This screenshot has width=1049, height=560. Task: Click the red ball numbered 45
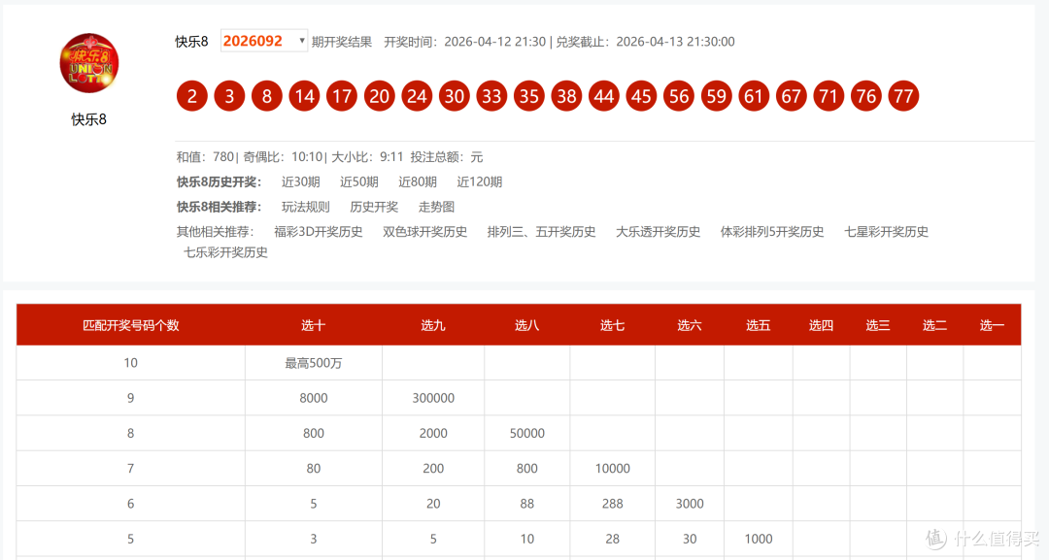coord(642,96)
